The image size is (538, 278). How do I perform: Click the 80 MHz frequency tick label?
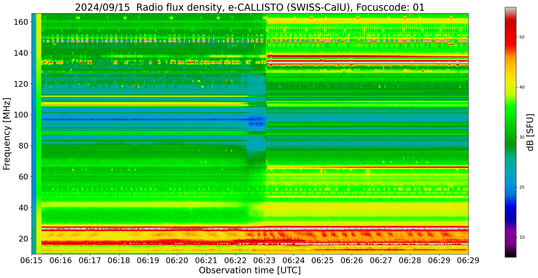pos(23,146)
